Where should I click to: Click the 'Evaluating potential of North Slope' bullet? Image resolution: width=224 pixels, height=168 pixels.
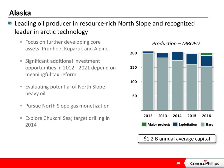point(65,90)
